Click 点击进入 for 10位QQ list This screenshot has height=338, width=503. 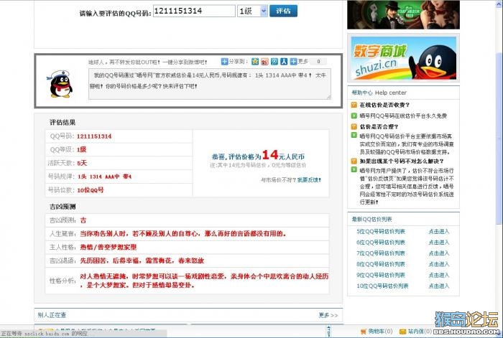point(439,286)
